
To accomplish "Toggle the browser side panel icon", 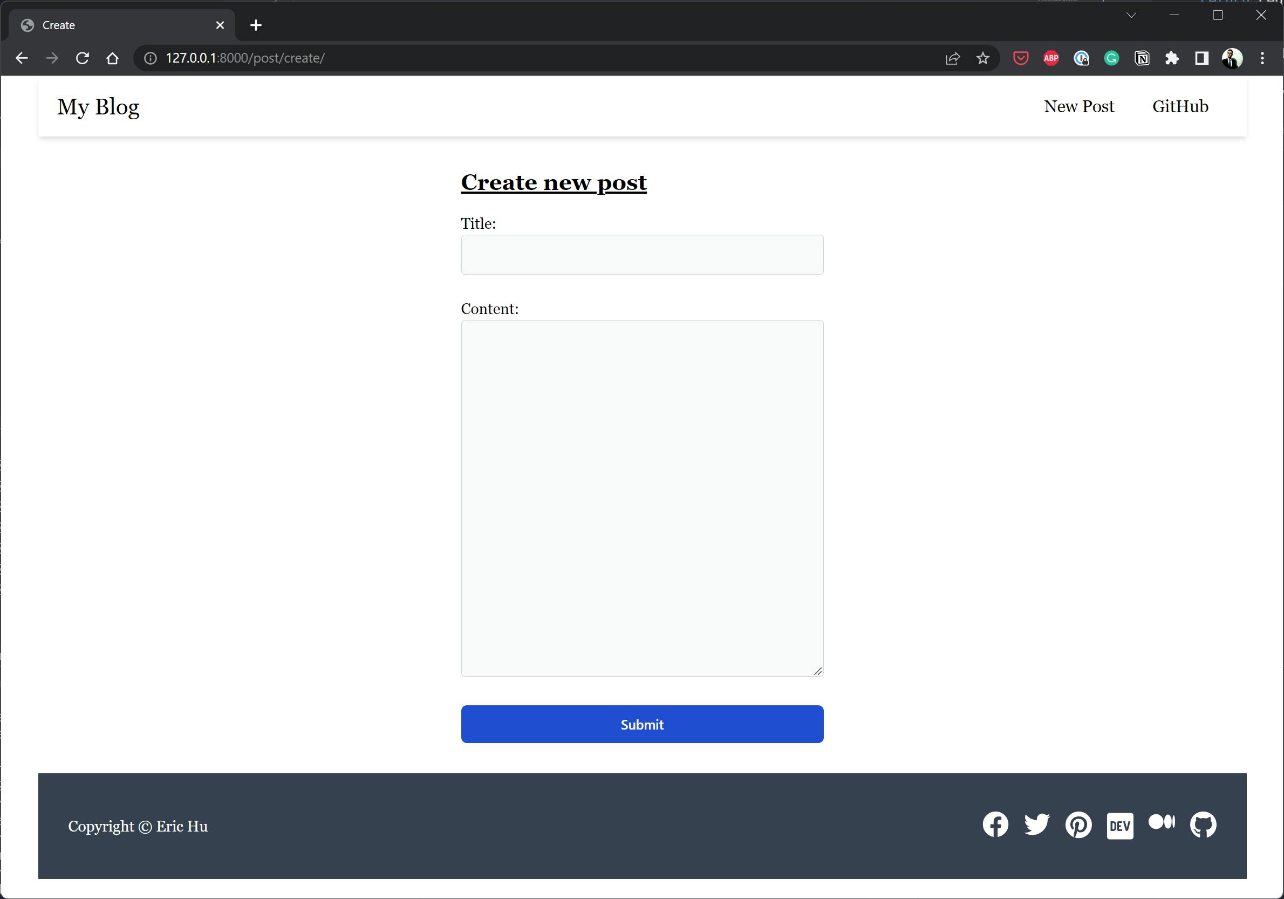I will [x=1202, y=58].
